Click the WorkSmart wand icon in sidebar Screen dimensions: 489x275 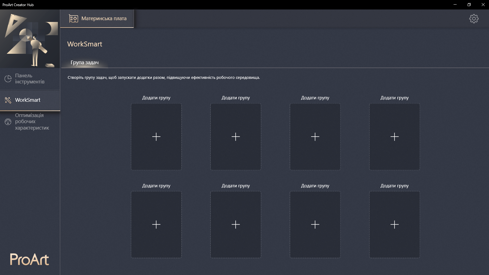point(8,100)
